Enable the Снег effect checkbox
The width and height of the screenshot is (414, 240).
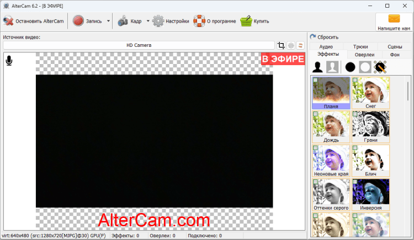click(x=355, y=80)
